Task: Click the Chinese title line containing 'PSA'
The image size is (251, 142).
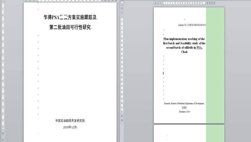Action: (x=70, y=18)
